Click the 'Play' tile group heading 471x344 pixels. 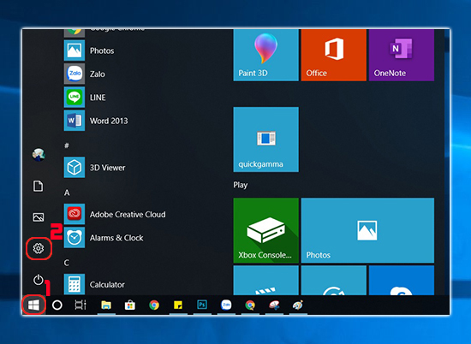coord(241,185)
